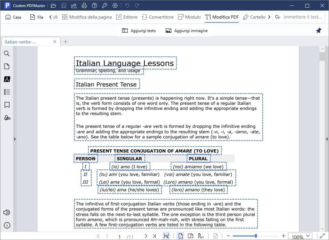Viewport: 329px width, 240px height.
Task: Open the search panel in left sidebar
Action: point(7,54)
